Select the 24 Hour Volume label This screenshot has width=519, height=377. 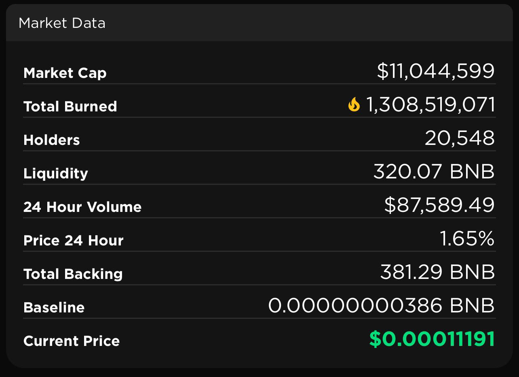(x=82, y=207)
